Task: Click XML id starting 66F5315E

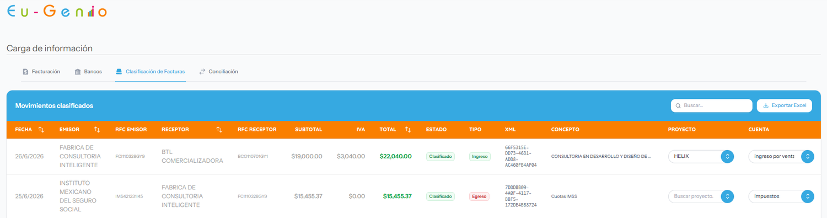Action: 521,157
